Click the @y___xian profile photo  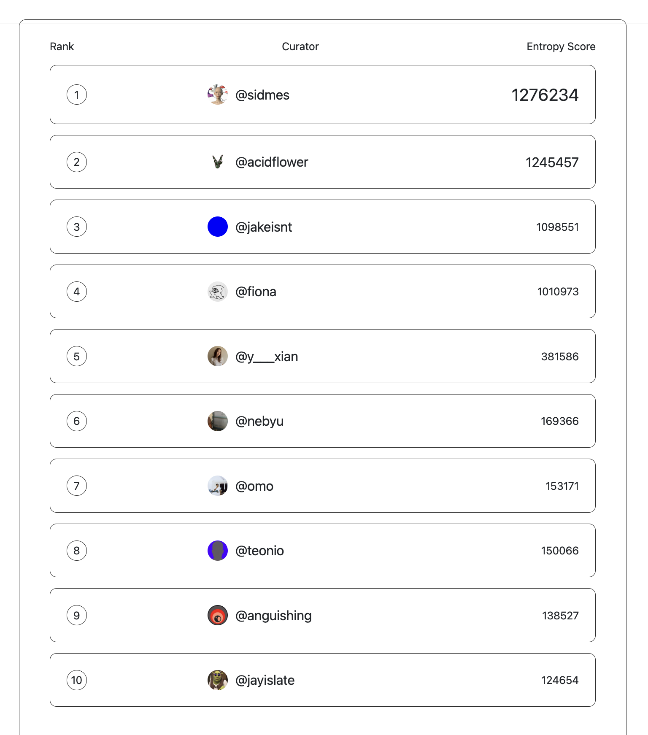tap(218, 356)
